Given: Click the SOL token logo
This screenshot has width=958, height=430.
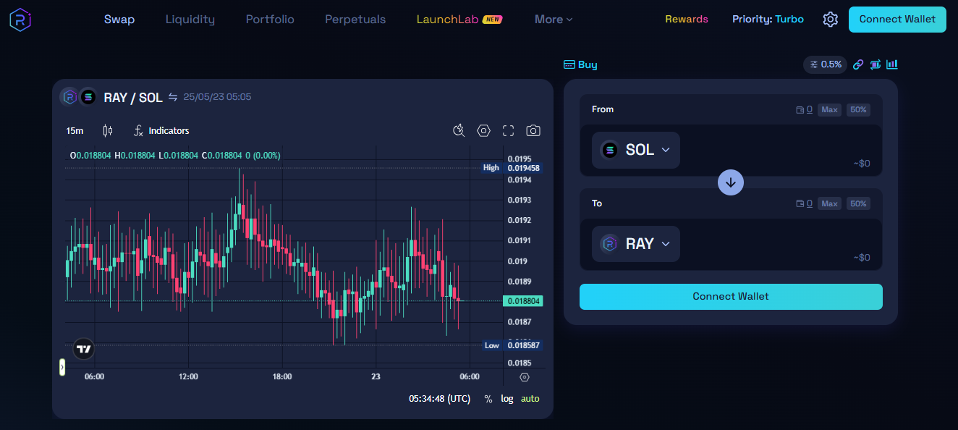Looking at the screenshot, I should [610, 150].
